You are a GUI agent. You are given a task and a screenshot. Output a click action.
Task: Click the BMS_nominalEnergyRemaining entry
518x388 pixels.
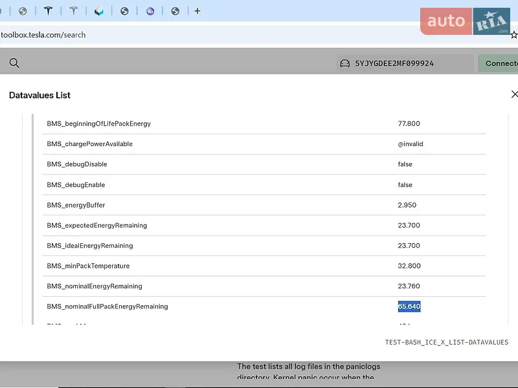(x=95, y=286)
